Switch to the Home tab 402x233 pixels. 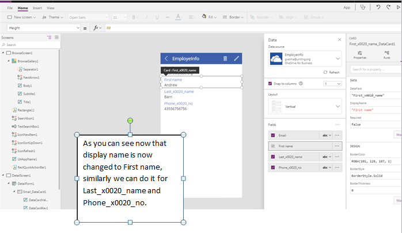pyautogui.click(x=22, y=8)
